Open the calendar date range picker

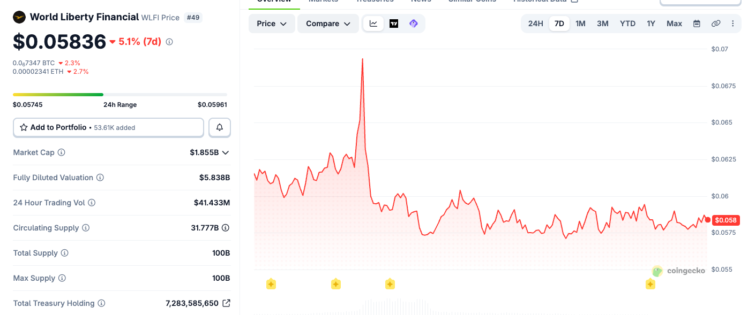[x=697, y=24]
